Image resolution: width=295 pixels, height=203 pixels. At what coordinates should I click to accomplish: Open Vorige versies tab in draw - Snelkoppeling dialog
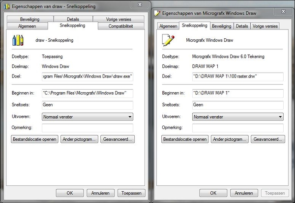click(x=118, y=19)
